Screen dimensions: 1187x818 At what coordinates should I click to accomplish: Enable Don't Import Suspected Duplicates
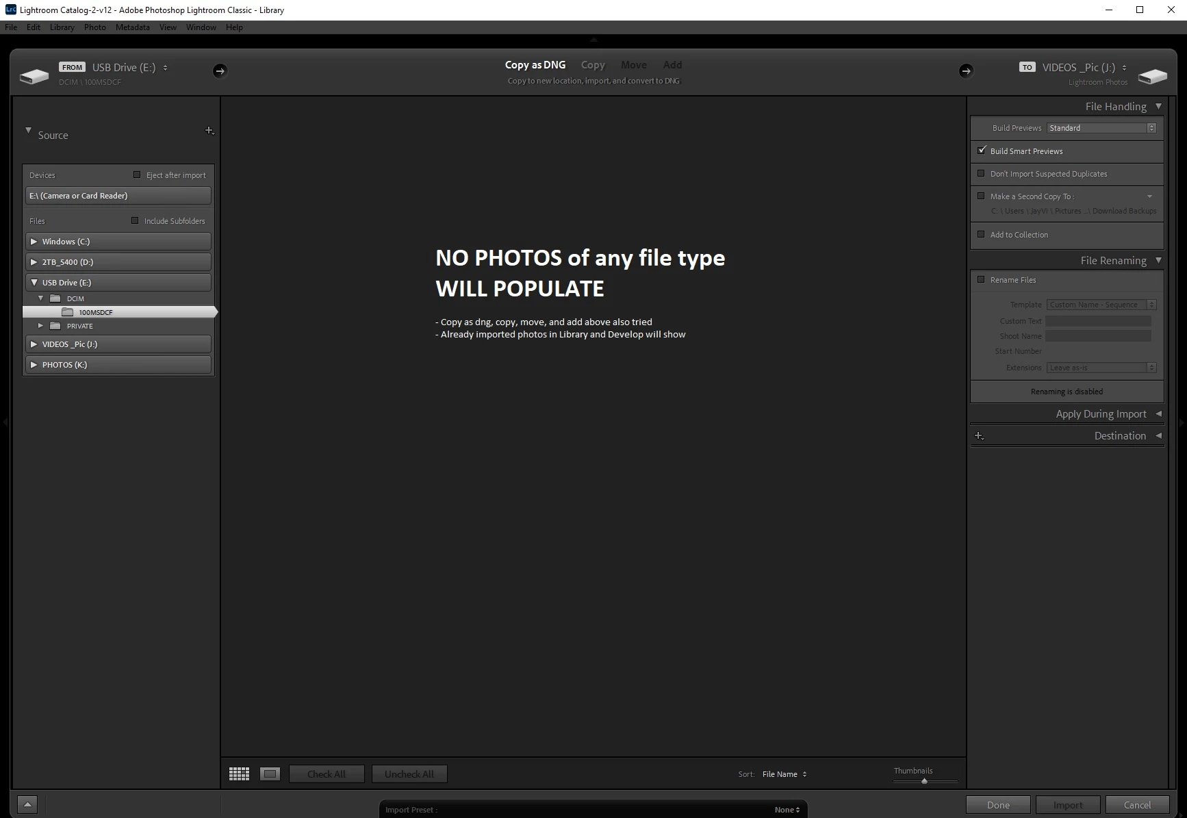(981, 174)
